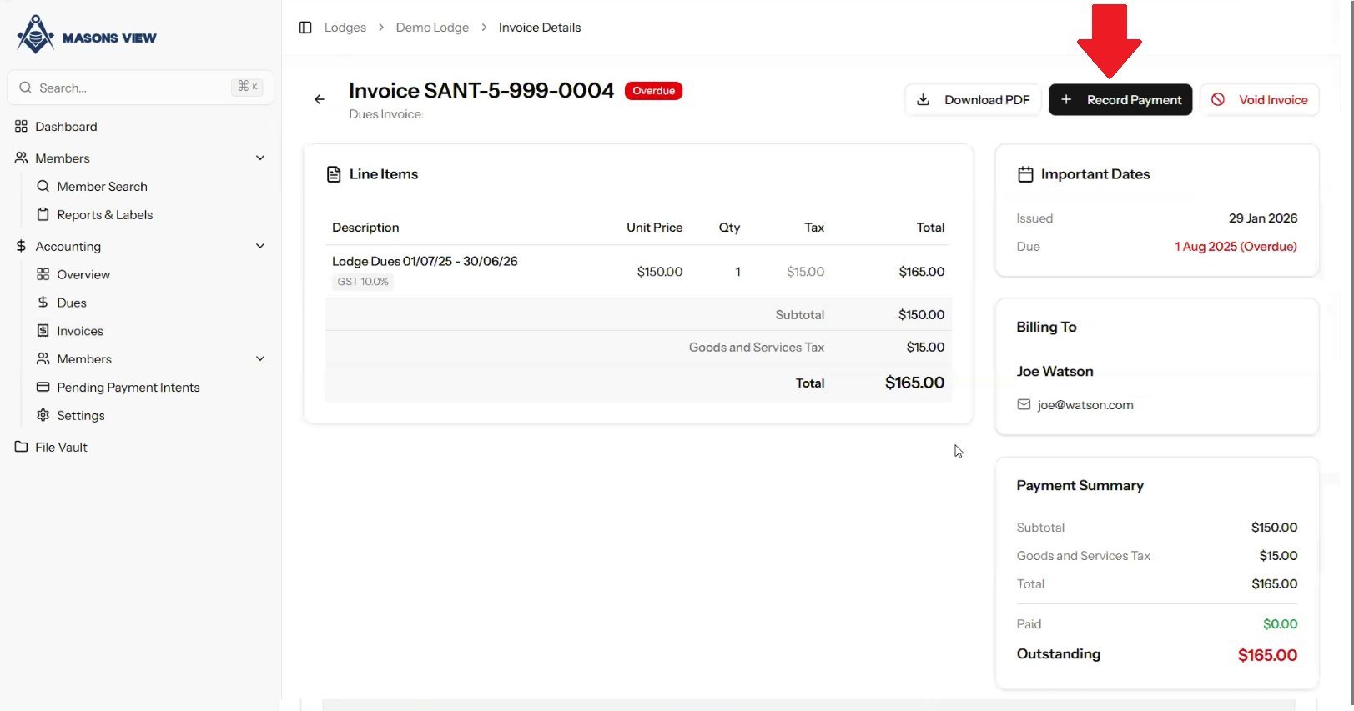The width and height of the screenshot is (1354, 711).
Task: Toggle the sidebar panel icon
Action: pyautogui.click(x=305, y=28)
